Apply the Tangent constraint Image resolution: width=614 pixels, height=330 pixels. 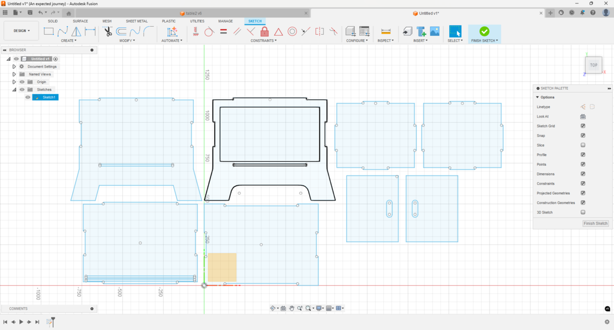pyautogui.click(x=209, y=32)
